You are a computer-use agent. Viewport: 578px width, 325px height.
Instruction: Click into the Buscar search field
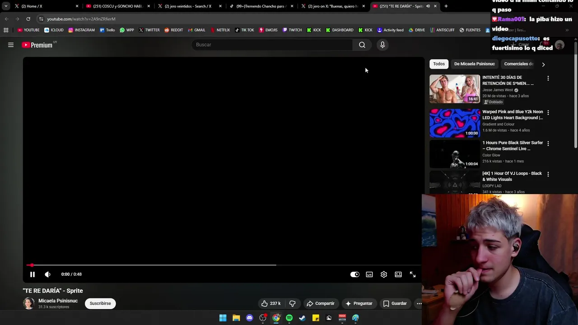point(272,45)
